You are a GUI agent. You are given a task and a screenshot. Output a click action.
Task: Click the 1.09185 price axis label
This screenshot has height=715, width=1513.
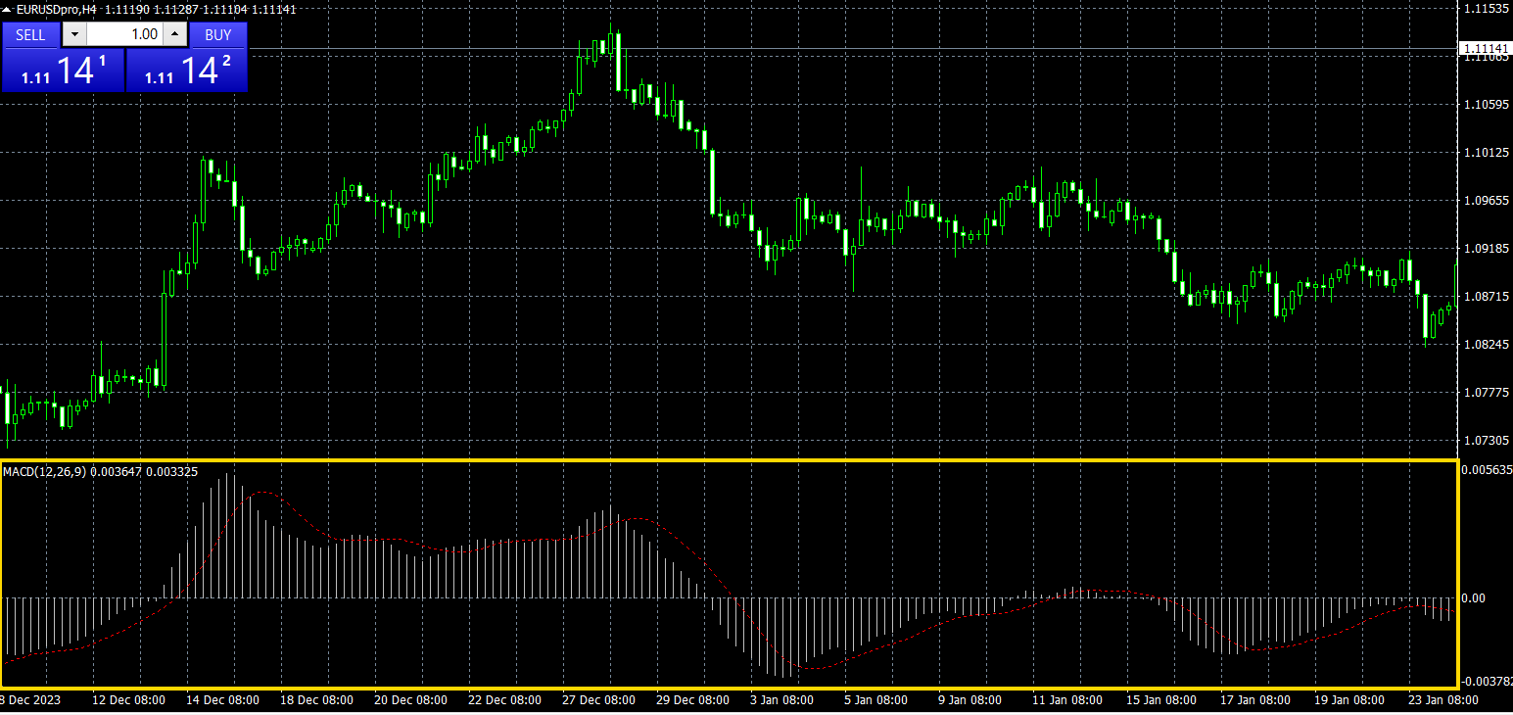(x=1486, y=248)
